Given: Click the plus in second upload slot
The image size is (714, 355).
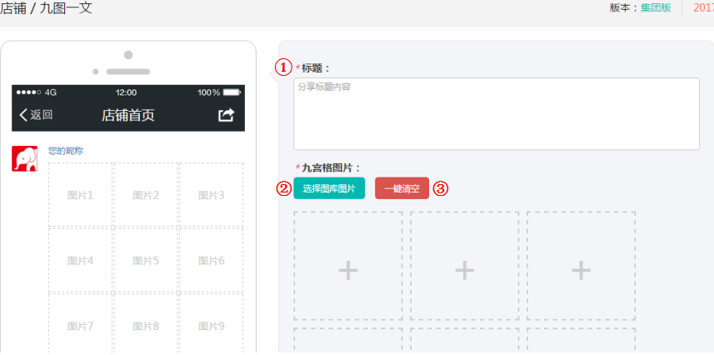Looking at the screenshot, I should (x=464, y=269).
